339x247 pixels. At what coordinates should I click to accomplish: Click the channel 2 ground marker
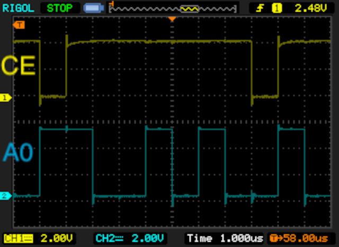pyautogui.click(x=6, y=196)
